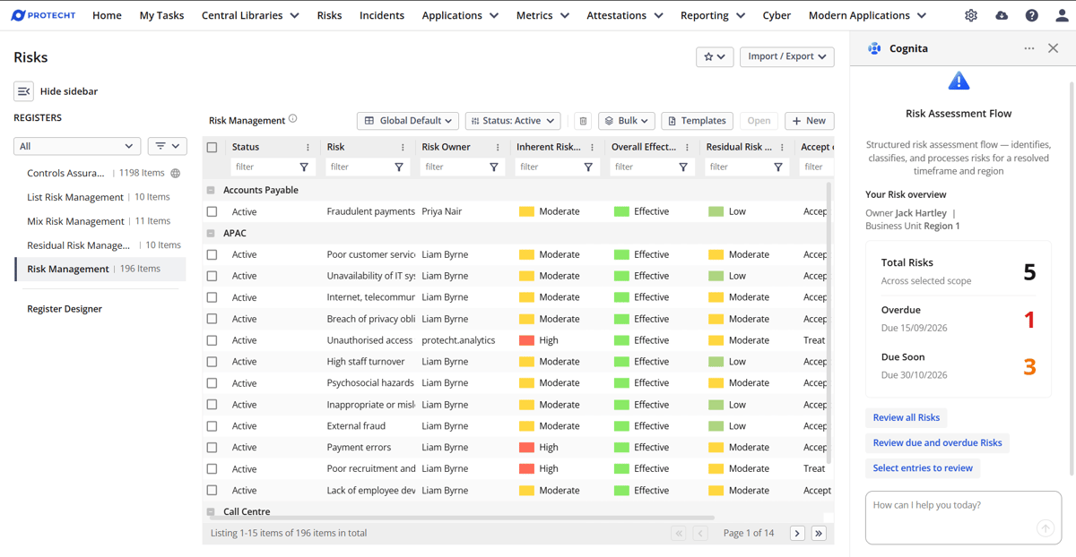Focus the Cognita chat input field

point(963,517)
